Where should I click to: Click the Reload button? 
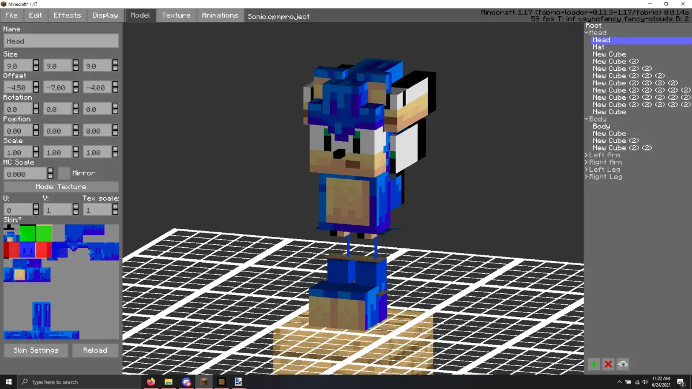click(95, 350)
